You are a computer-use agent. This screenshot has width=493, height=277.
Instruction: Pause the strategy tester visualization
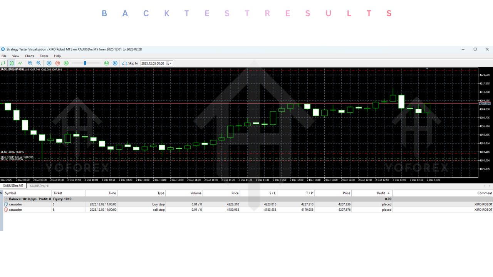[x=49, y=63]
